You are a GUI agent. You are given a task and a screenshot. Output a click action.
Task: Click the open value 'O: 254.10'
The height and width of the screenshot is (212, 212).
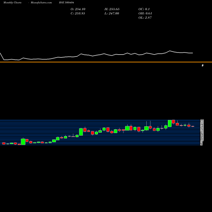(x=78, y=9)
